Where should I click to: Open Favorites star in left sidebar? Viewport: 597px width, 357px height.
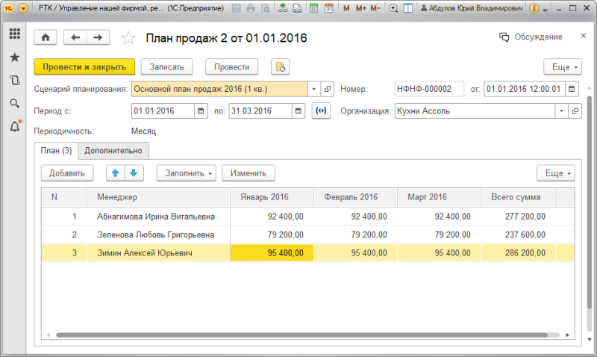14,58
